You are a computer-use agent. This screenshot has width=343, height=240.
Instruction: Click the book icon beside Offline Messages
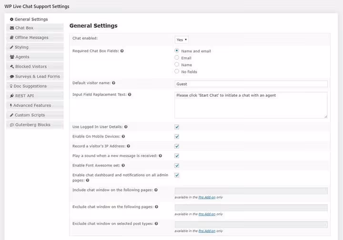pos(12,38)
